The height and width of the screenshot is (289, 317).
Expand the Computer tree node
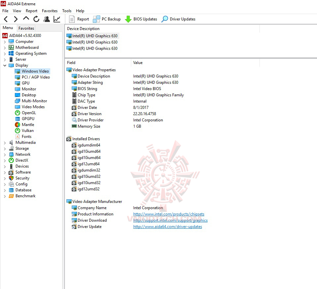[x=5, y=42]
